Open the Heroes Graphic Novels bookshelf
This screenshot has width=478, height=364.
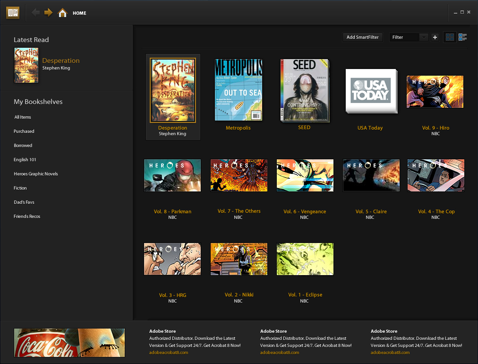tap(36, 174)
